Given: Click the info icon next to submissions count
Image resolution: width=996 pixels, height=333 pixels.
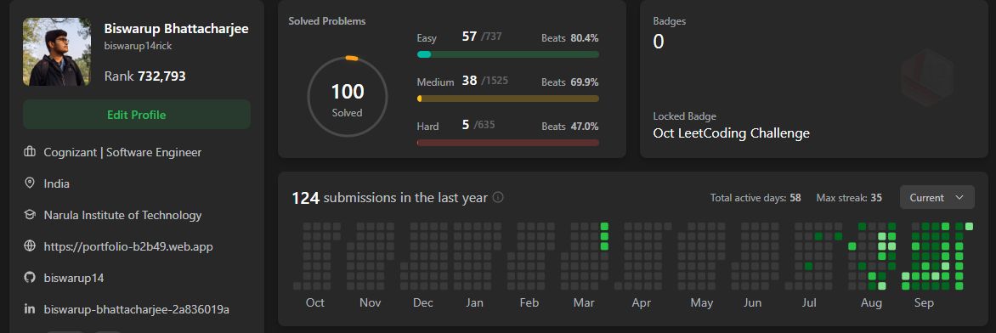Looking at the screenshot, I should (x=498, y=197).
